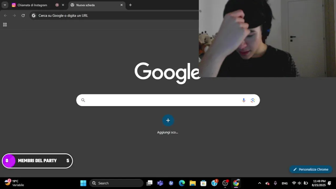
Task: Open File Explorer from taskbar
Action: point(193,183)
